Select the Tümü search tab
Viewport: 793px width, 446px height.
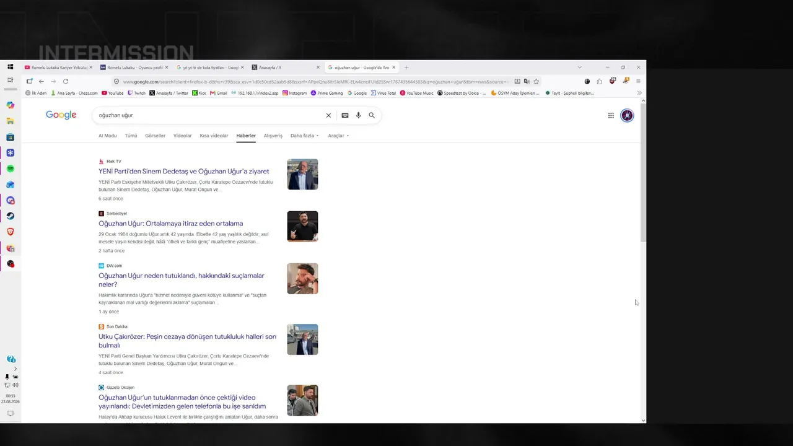click(x=131, y=136)
